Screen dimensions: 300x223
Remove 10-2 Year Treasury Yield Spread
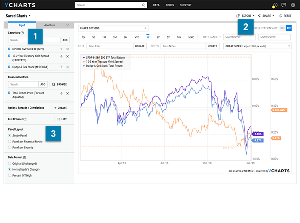click(68, 56)
